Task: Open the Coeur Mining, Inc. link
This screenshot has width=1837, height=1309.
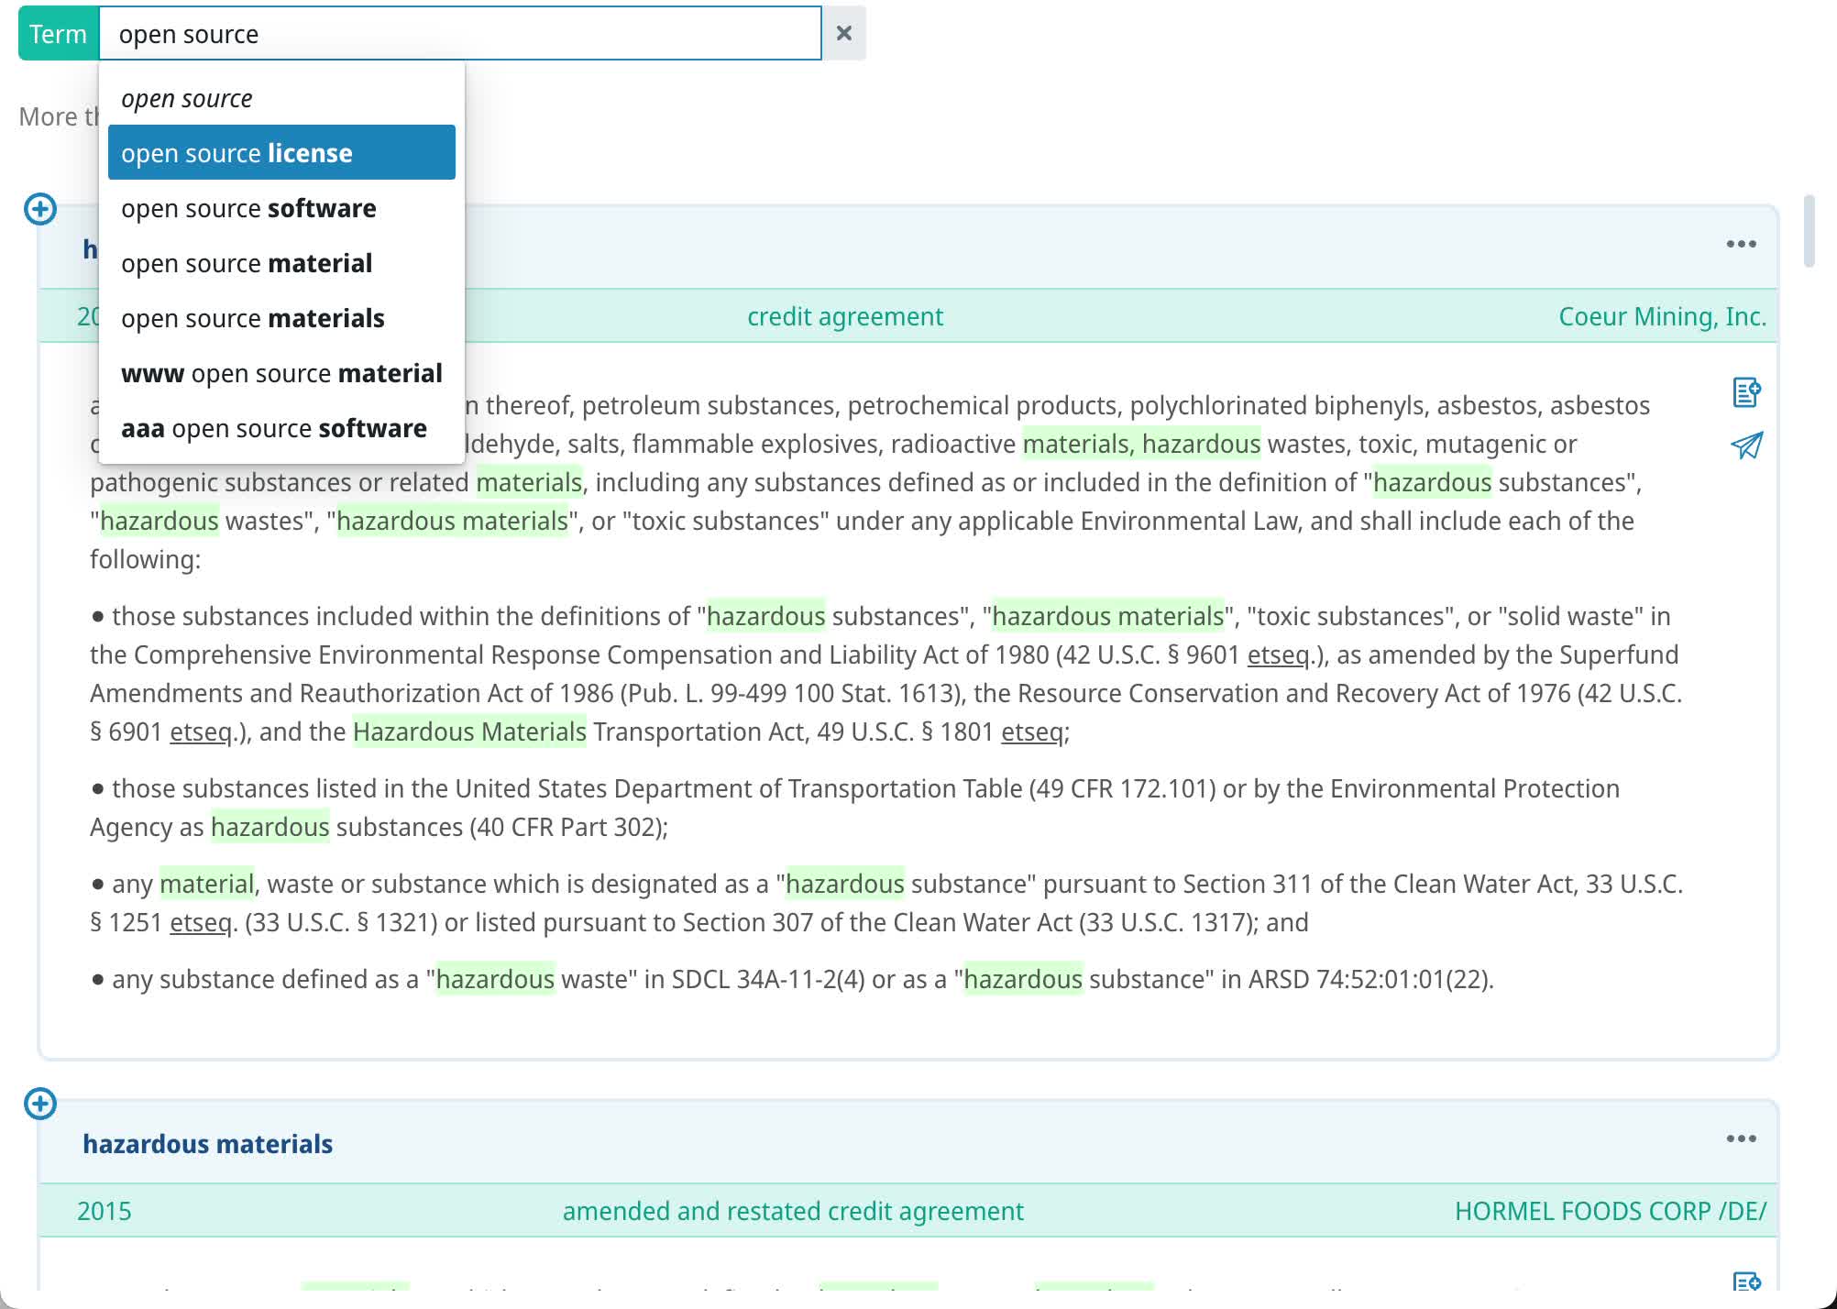Action: pyautogui.click(x=1662, y=316)
